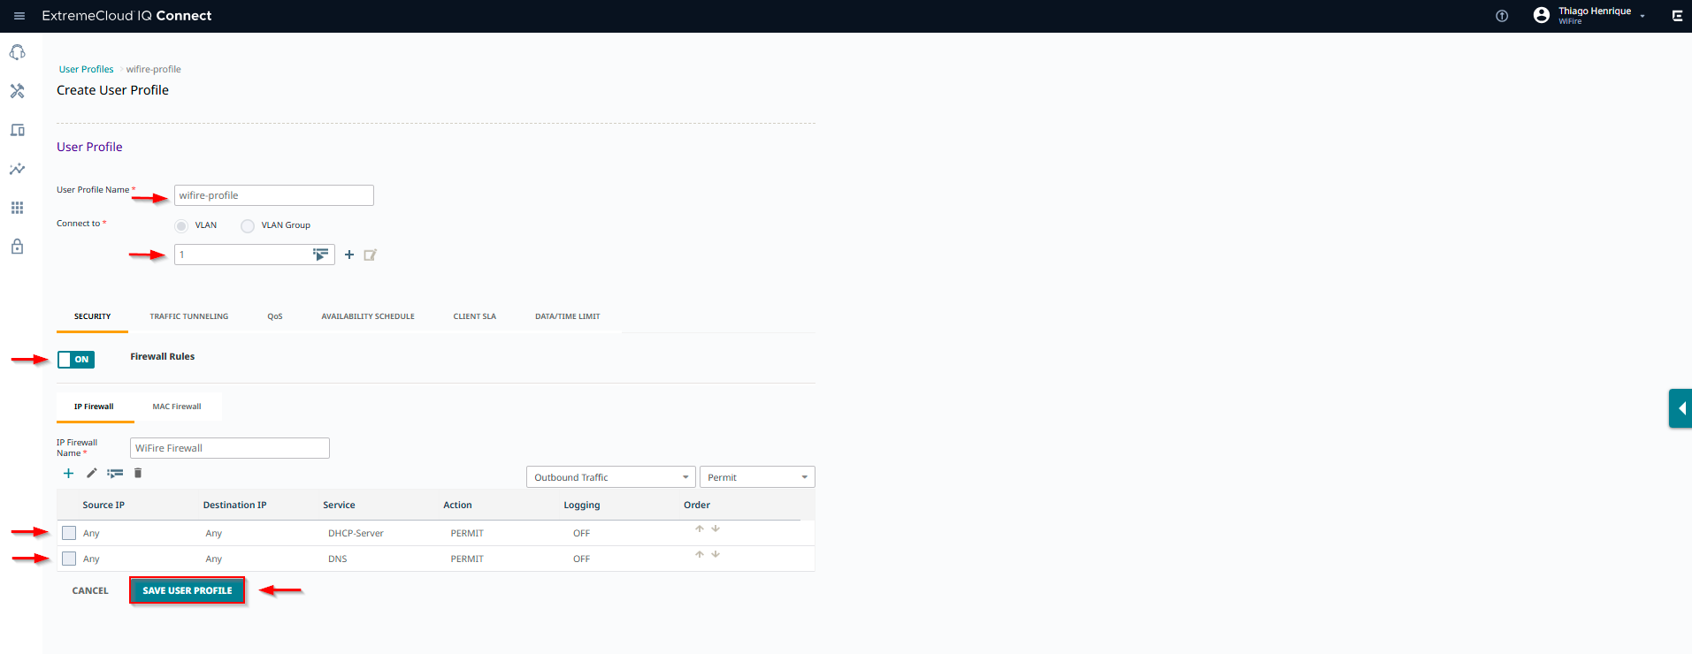Click the Action column header
Viewport: 1692px width, 654px height.
coord(457,506)
